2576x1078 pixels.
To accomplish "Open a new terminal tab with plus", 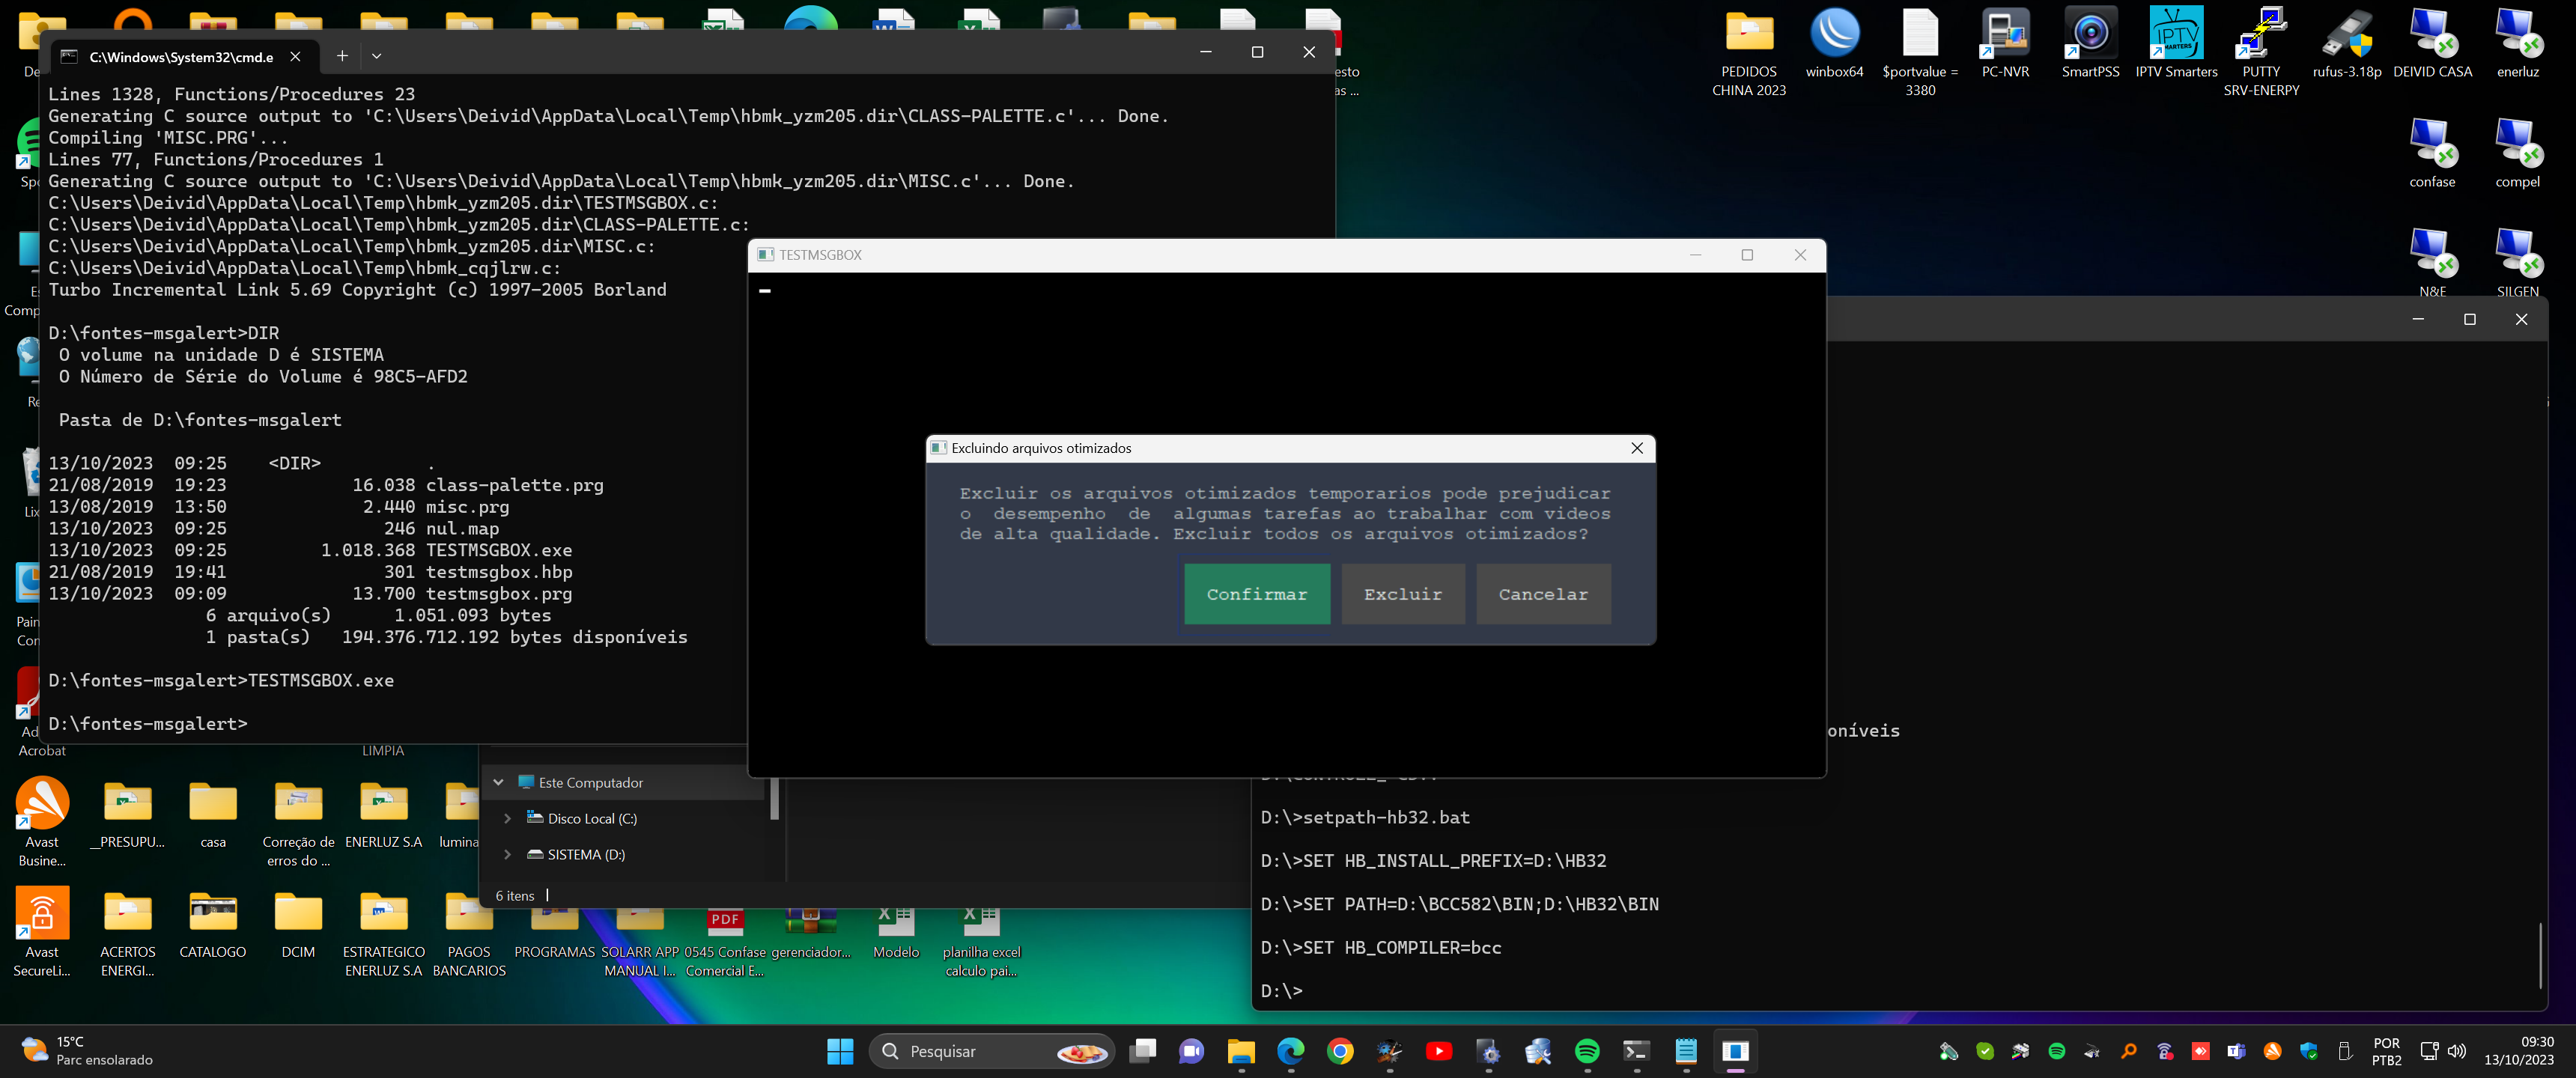I will [x=342, y=56].
